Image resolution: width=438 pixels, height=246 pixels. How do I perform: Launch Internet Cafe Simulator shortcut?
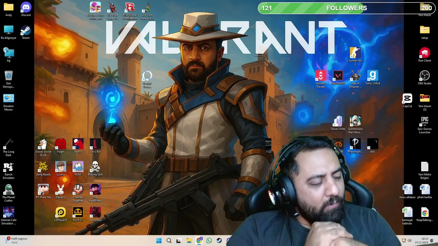point(9,216)
